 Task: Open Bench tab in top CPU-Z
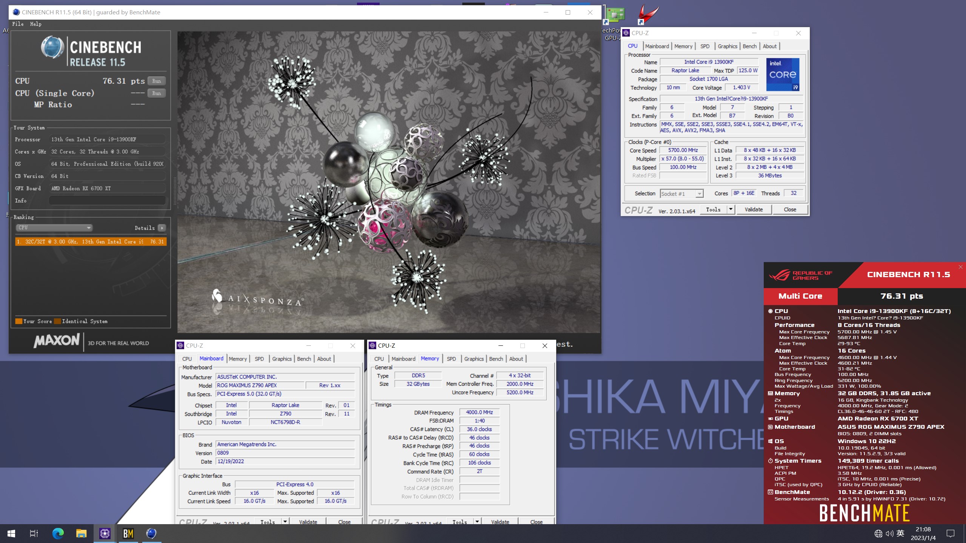coord(749,46)
